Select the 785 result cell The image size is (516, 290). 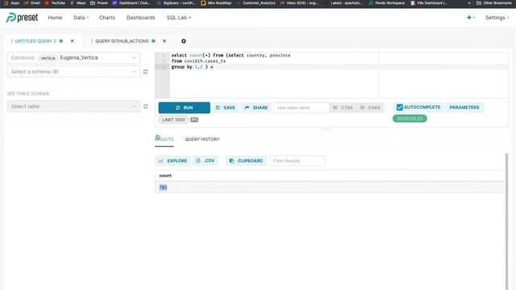(x=163, y=188)
